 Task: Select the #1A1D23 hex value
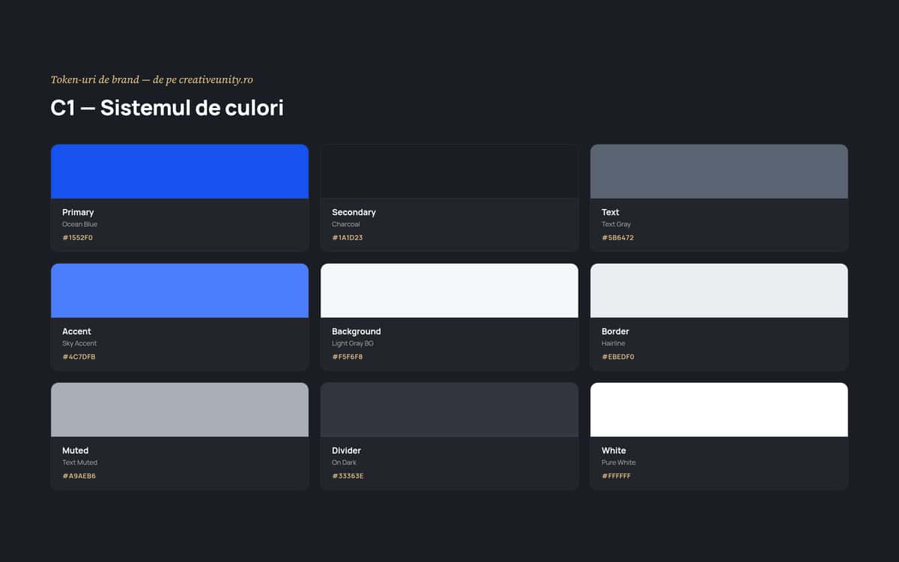(x=348, y=238)
